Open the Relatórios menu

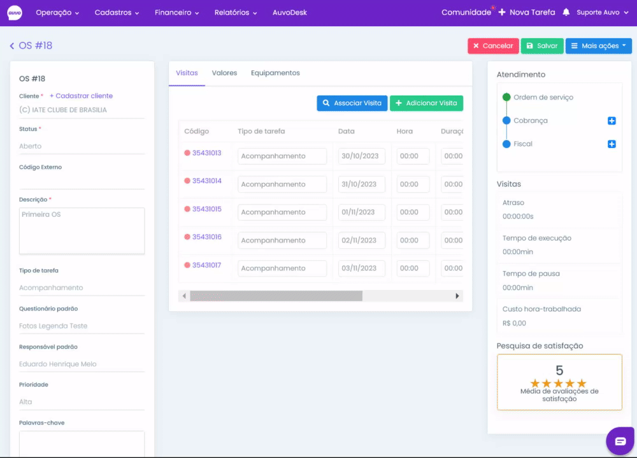pos(236,13)
